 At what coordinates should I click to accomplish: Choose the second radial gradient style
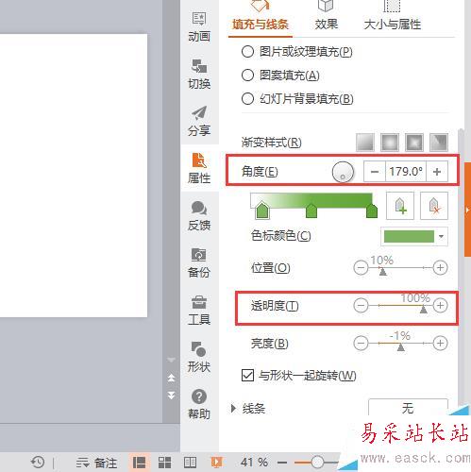click(390, 143)
